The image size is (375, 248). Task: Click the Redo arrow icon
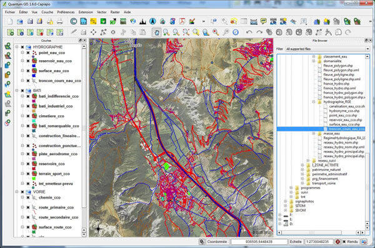(x=259, y=32)
